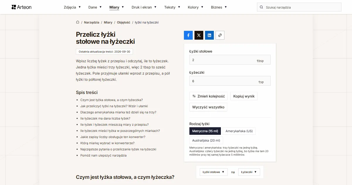Click the Arteon logo

point(21,7)
